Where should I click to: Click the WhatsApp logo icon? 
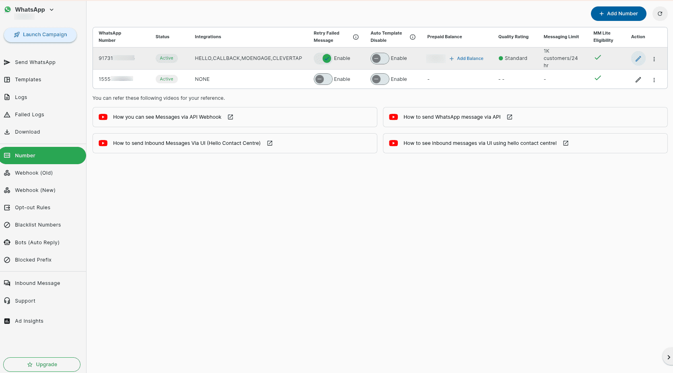pos(8,10)
